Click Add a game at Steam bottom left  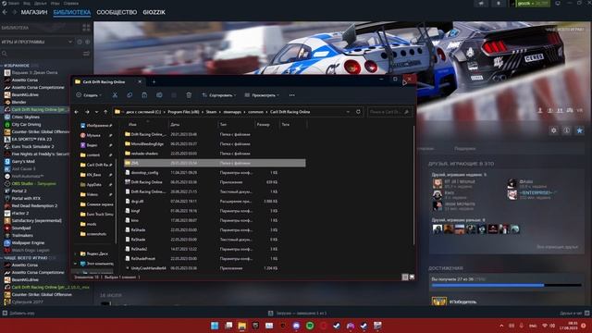(x=18, y=313)
